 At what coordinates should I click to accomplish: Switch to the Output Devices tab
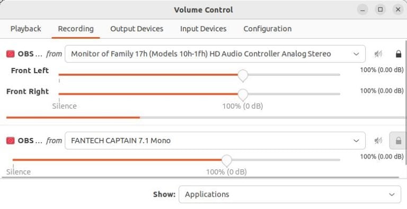pos(137,29)
